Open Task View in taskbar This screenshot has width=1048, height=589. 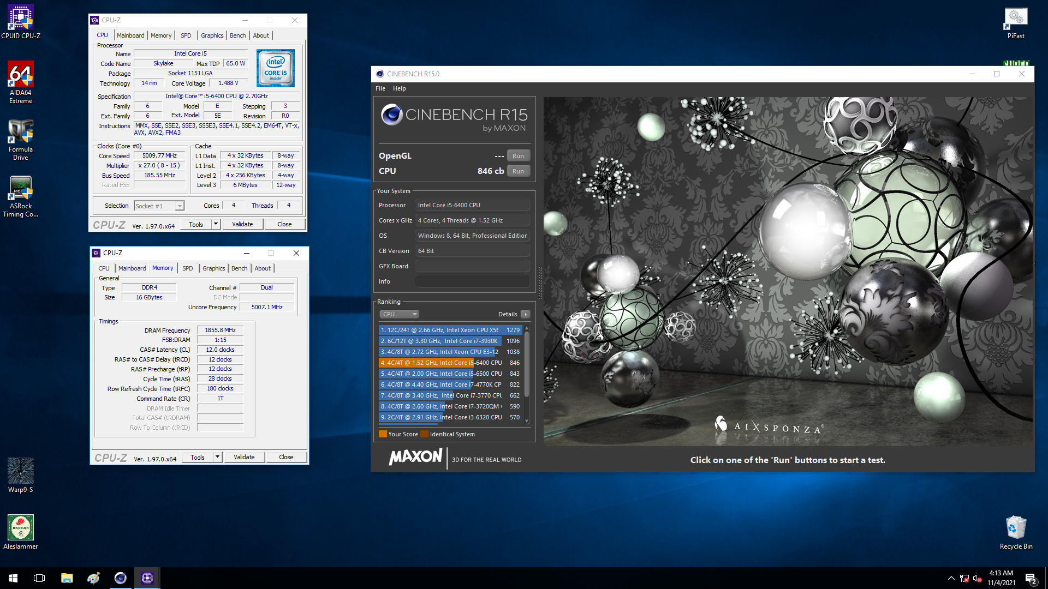pos(39,578)
